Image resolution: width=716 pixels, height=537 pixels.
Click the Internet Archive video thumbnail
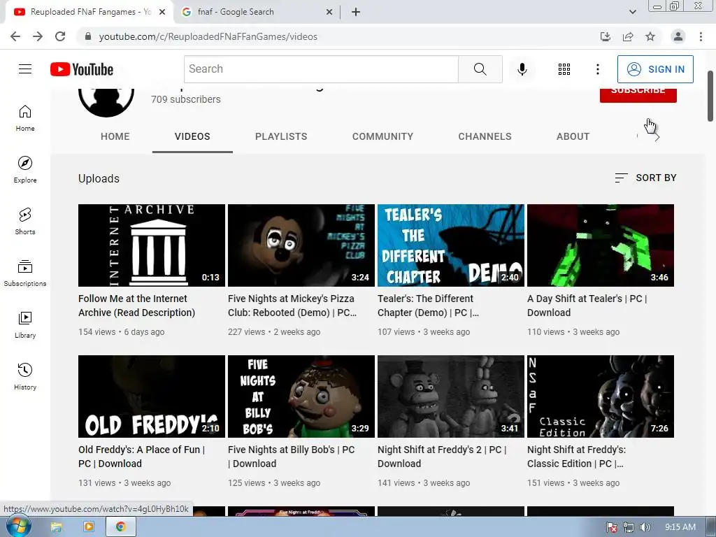pos(152,245)
